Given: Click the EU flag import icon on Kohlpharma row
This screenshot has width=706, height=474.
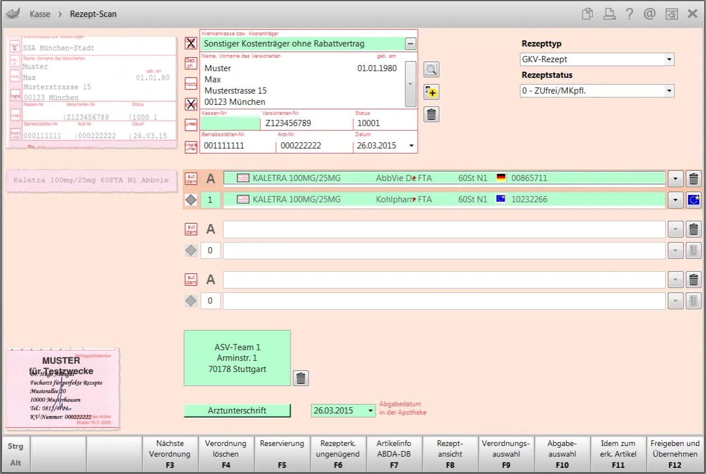Looking at the screenshot, I should pyautogui.click(x=693, y=199).
